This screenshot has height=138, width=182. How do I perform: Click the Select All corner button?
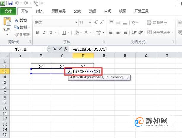click(x=5, y=56)
